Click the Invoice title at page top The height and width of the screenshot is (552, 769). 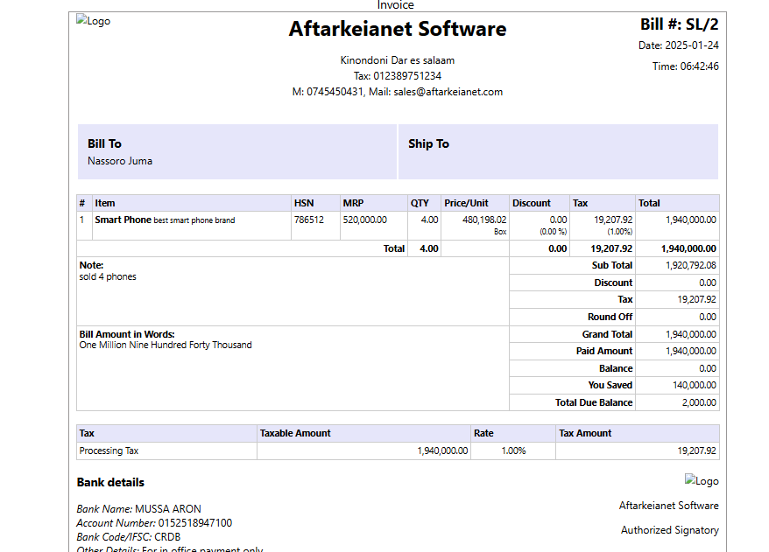click(395, 5)
